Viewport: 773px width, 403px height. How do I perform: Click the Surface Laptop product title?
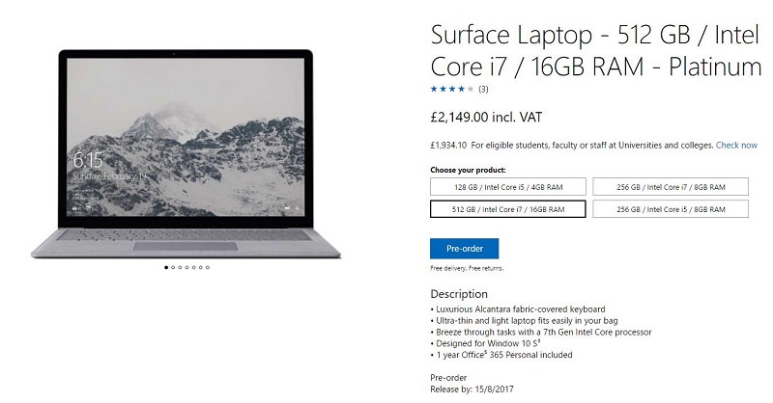tap(596, 50)
